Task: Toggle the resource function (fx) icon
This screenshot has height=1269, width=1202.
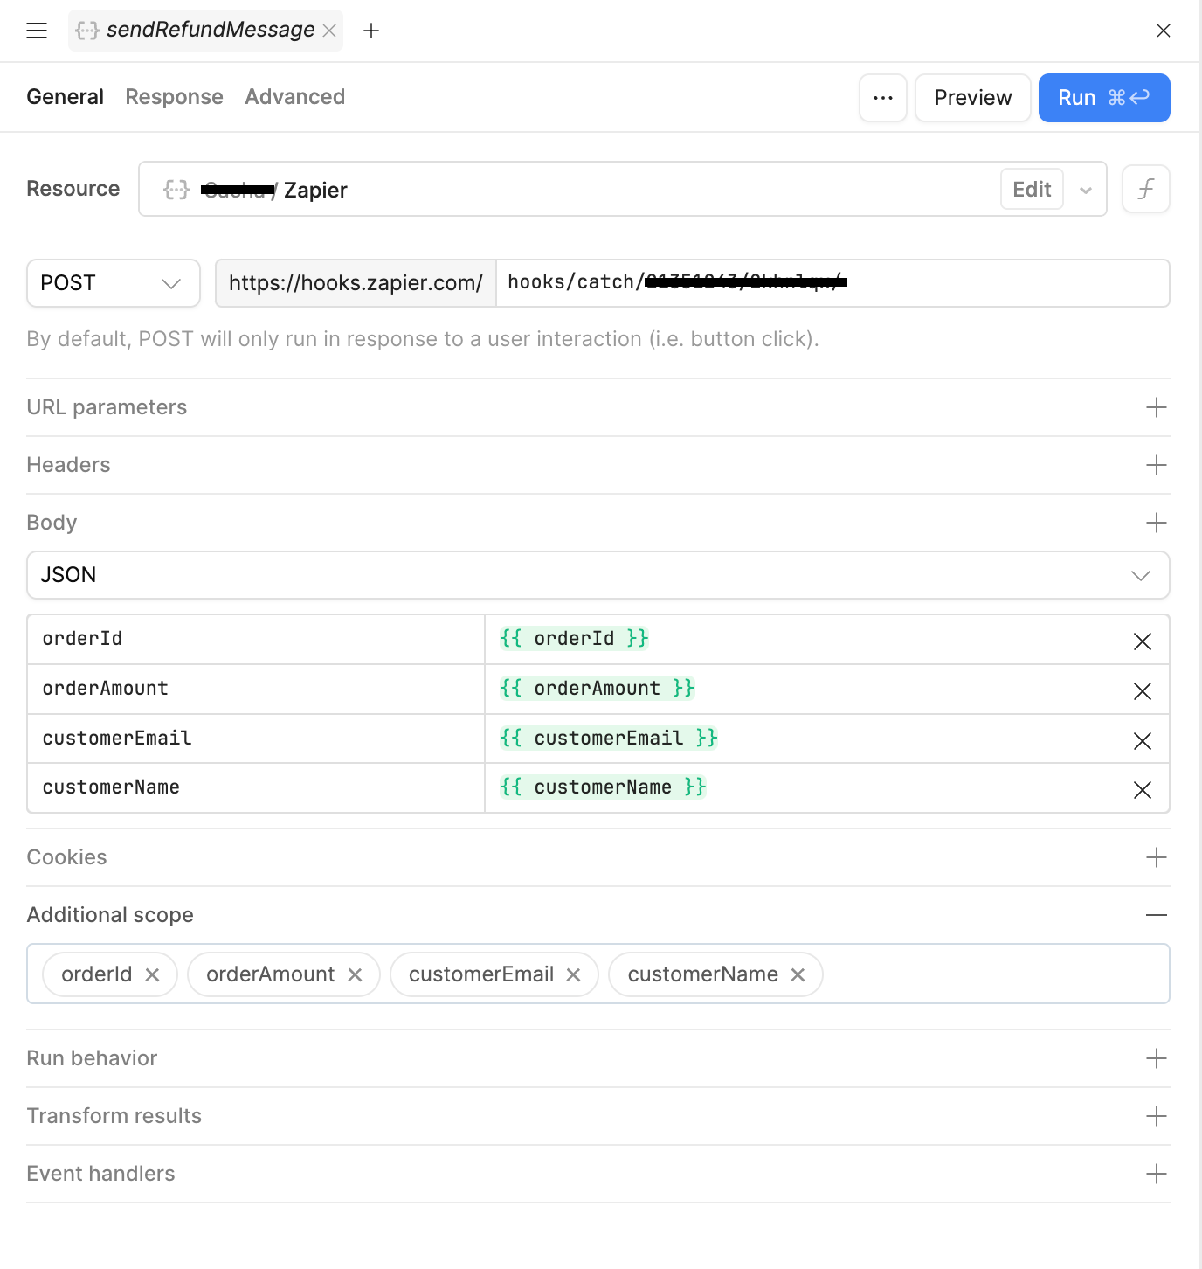Action: pos(1146,189)
